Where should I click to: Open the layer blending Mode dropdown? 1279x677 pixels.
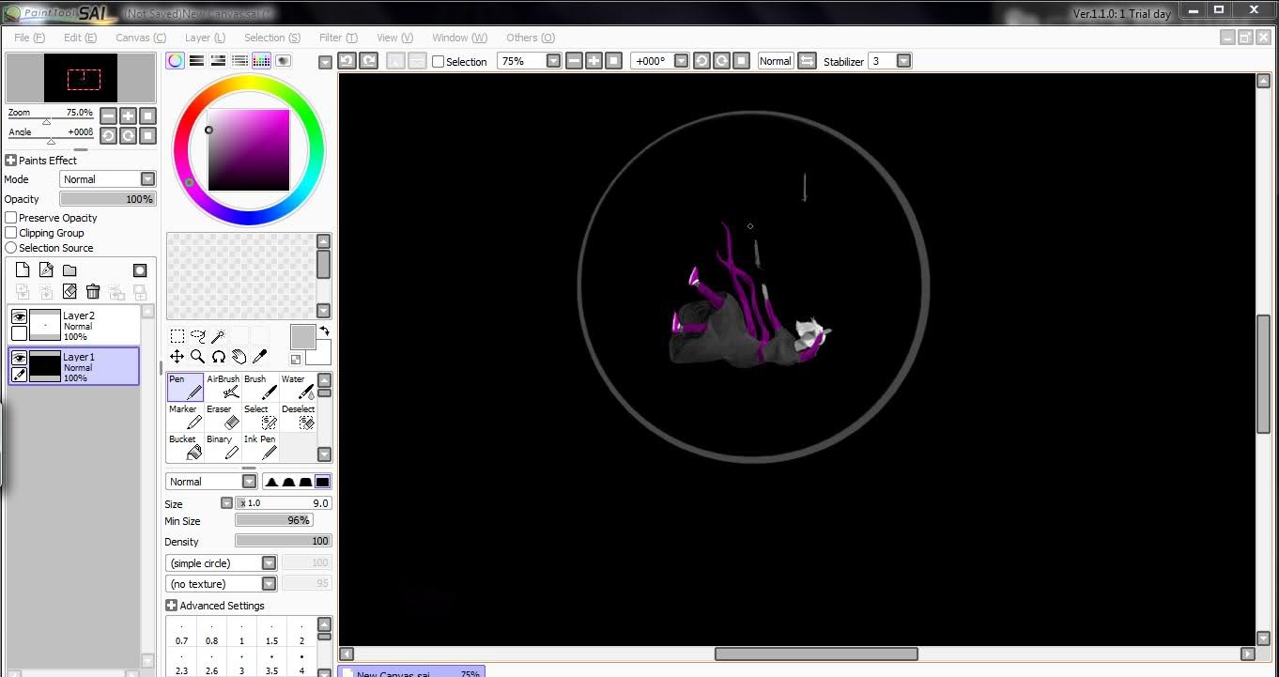(x=147, y=179)
